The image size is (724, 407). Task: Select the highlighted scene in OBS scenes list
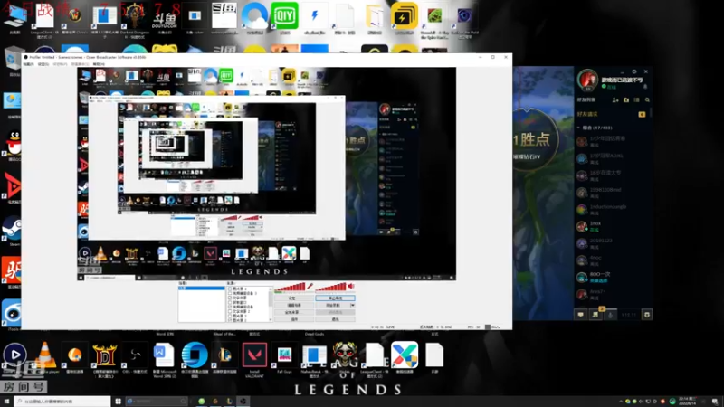pyautogui.click(x=201, y=289)
